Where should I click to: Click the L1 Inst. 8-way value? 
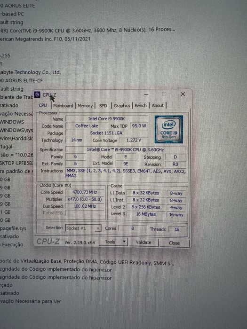[x=176, y=200]
